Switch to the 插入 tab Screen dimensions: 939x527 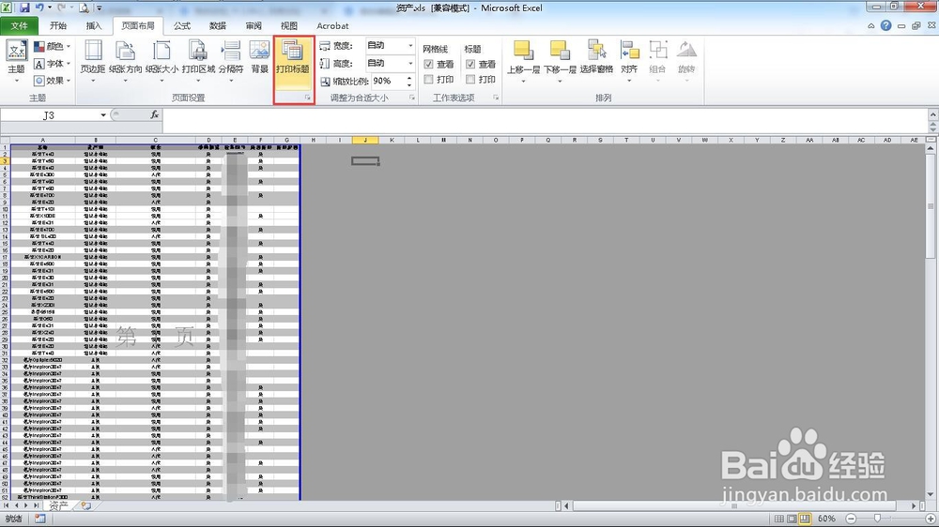pyautogui.click(x=94, y=25)
